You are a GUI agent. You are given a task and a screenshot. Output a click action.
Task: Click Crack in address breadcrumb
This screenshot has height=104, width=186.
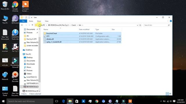[x=74, y=25]
